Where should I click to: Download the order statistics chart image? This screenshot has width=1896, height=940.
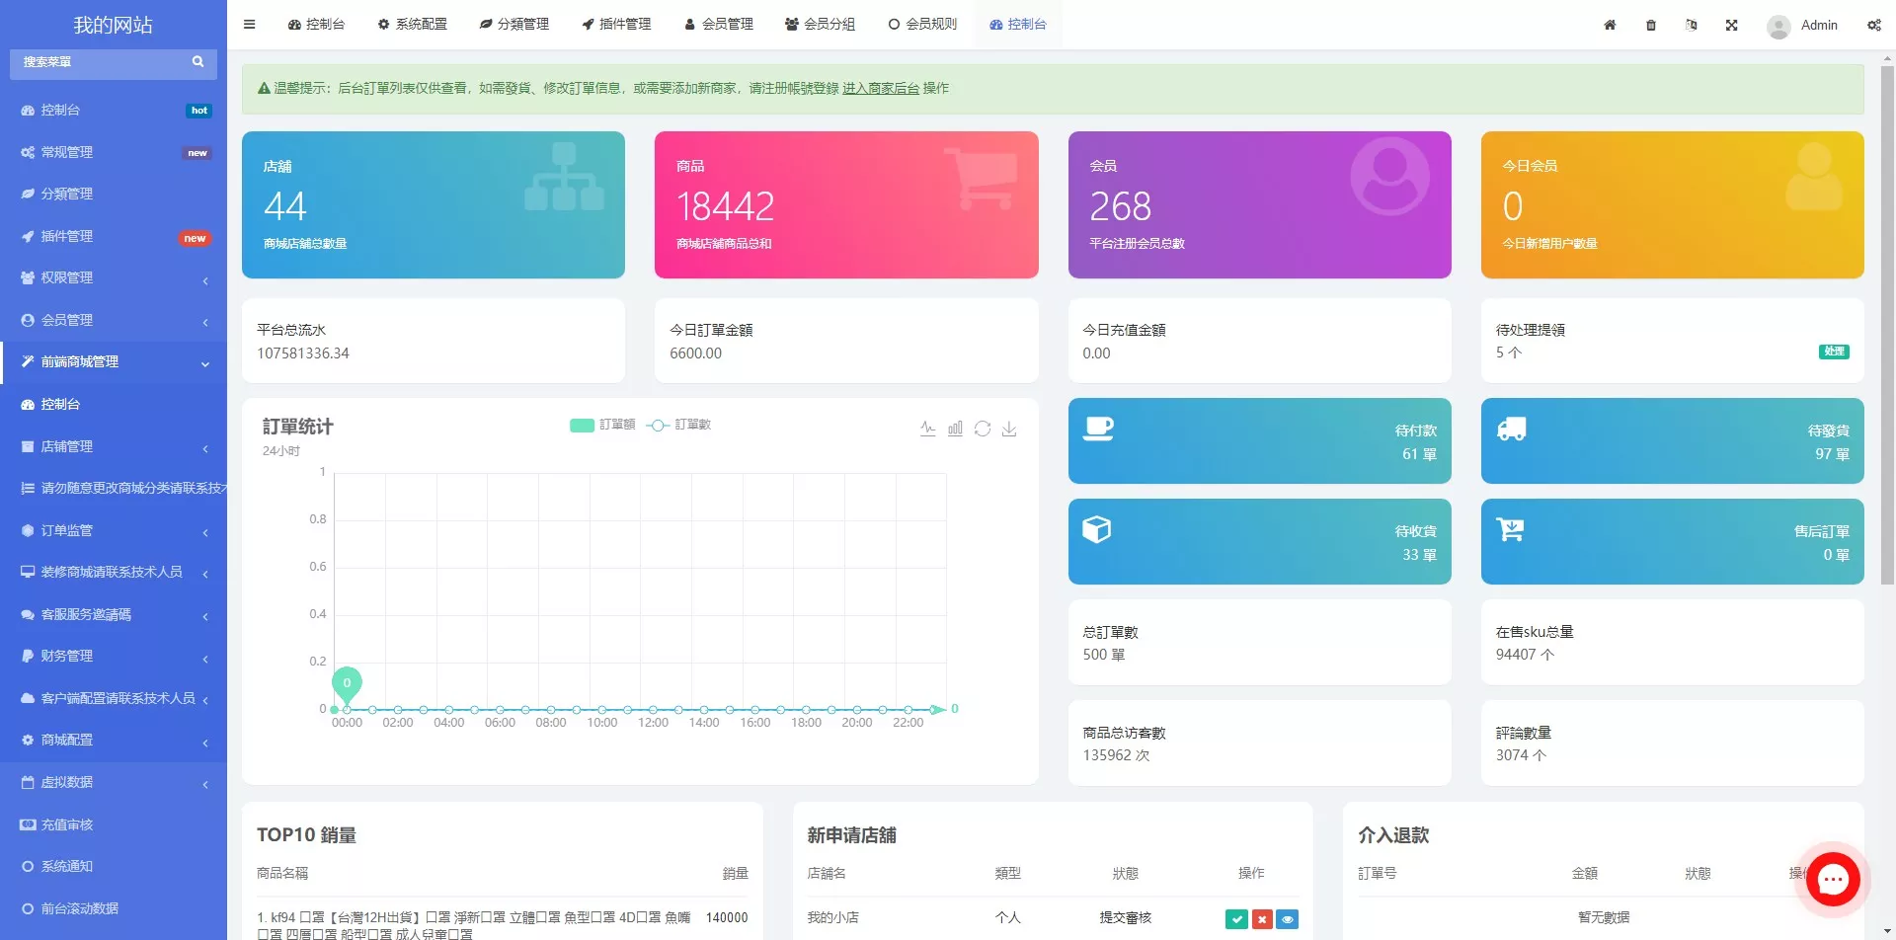tap(1009, 429)
